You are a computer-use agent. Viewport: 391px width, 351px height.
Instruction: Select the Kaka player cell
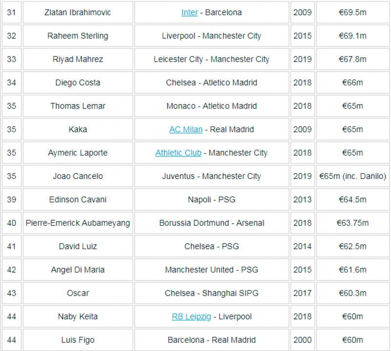[x=78, y=130]
